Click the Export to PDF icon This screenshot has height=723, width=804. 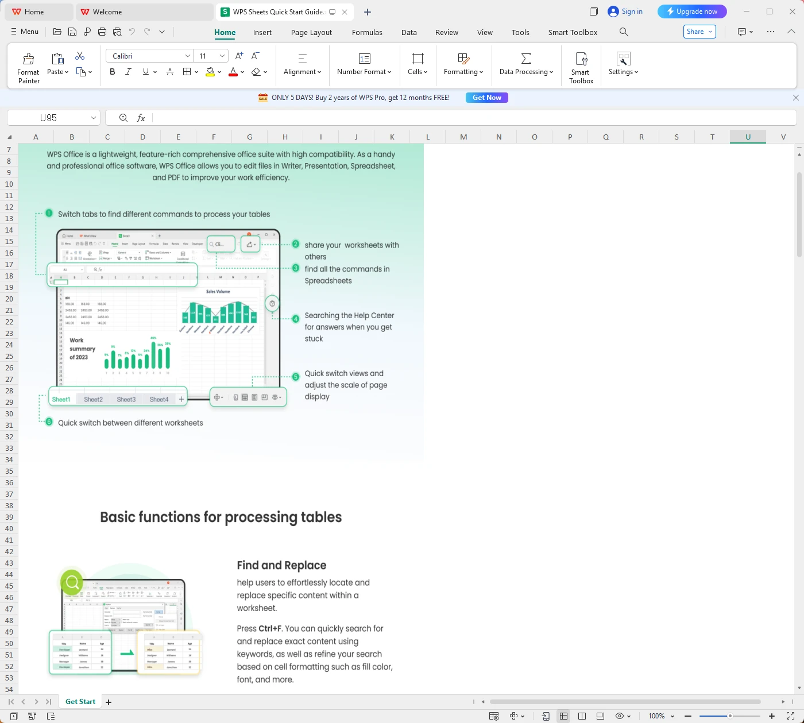[x=87, y=32]
